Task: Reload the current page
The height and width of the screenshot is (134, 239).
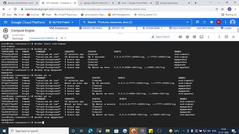Action: (x=15, y=9)
